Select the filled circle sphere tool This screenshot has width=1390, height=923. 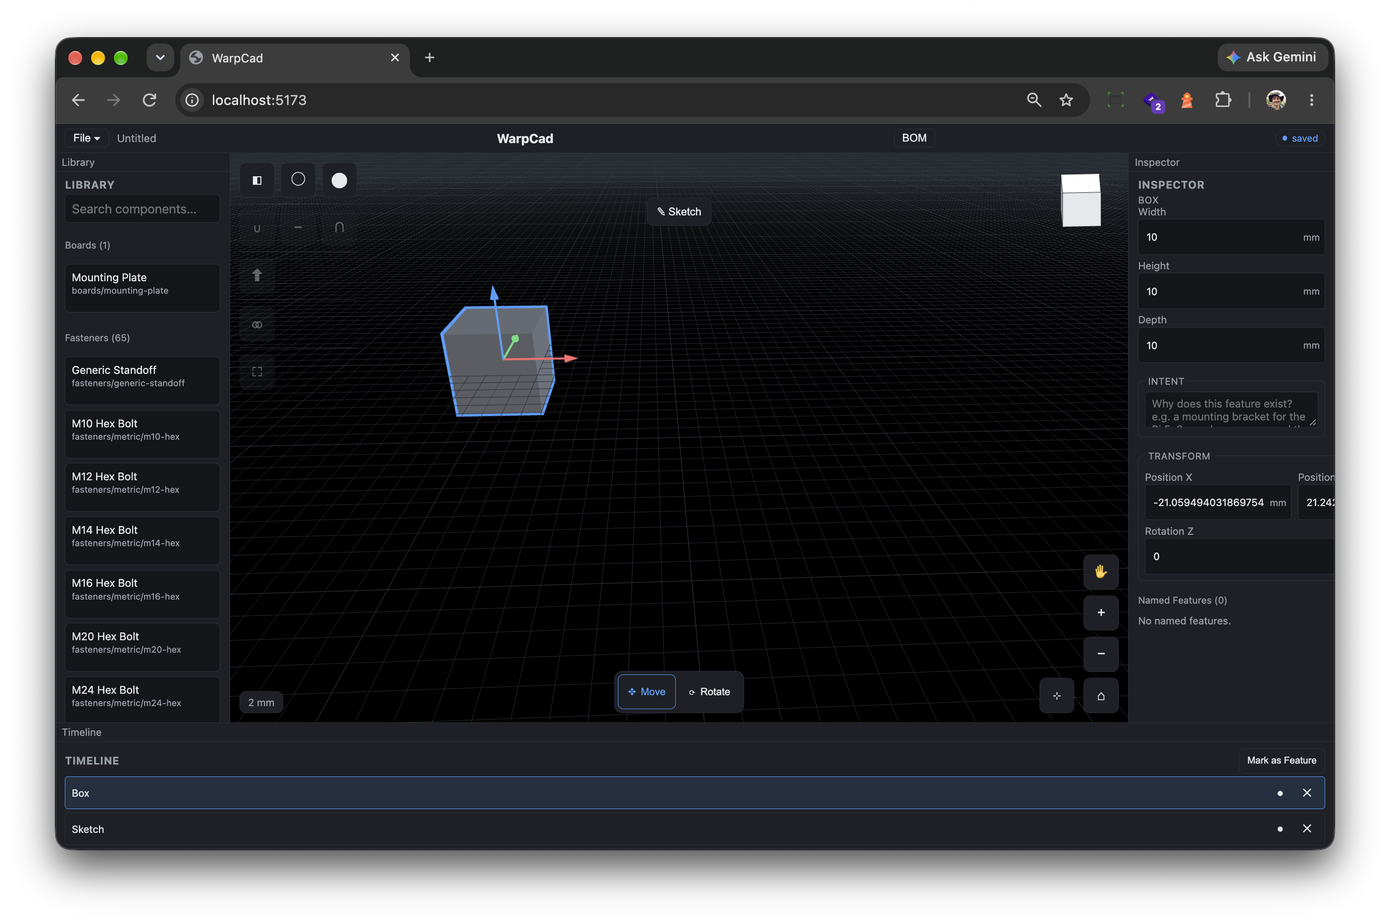tap(340, 180)
